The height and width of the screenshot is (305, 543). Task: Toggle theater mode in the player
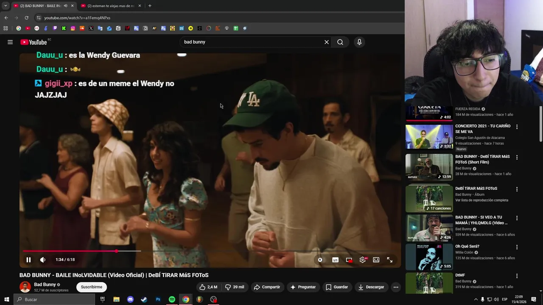pyautogui.click(x=376, y=260)
